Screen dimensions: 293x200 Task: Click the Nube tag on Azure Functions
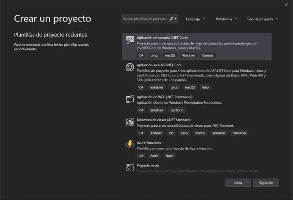pyautogui.click(x=170, y=156)
